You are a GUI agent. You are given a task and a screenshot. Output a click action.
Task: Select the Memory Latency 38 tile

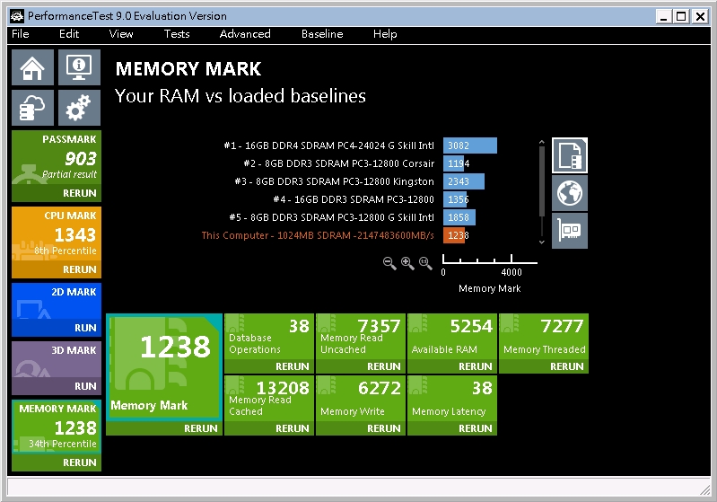(x=451, y=399)
